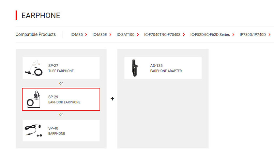Click the chevron after IC-F52D/IC-F62D Series
The image size is (274, 163).
point(233,35)
